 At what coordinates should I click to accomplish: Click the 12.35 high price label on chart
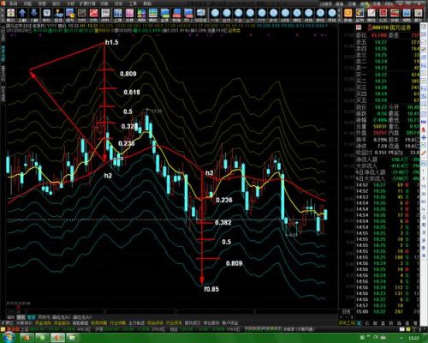coord(157,111)
